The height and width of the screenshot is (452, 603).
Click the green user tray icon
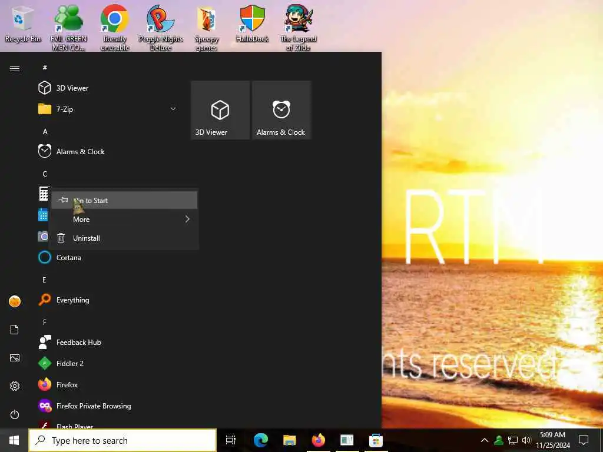(x=499, y=440)
